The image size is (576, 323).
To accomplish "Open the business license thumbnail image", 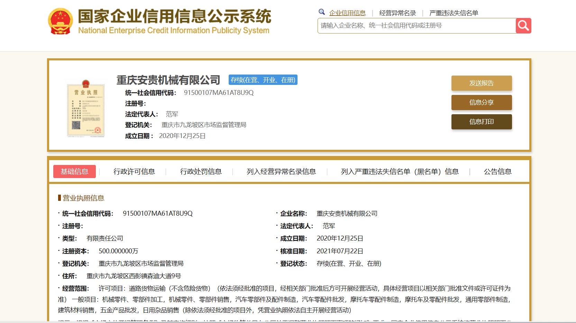I will click(86, 108).
